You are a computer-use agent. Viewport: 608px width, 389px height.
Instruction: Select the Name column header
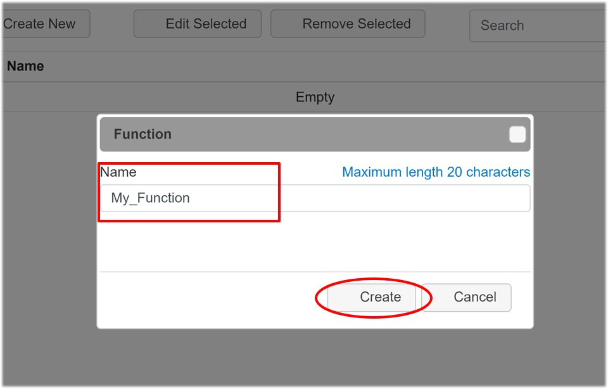25,65
